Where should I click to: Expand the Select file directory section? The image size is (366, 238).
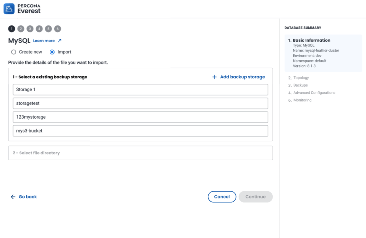140,153
